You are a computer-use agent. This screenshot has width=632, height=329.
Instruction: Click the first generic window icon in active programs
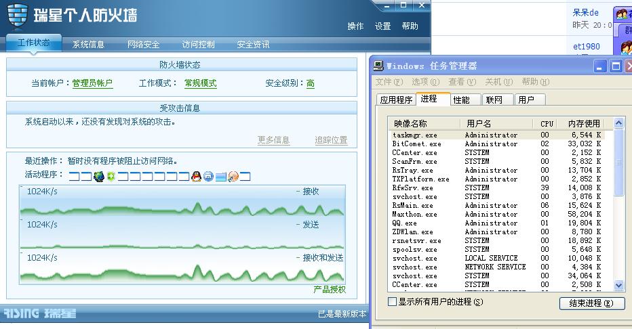(75, 177)
